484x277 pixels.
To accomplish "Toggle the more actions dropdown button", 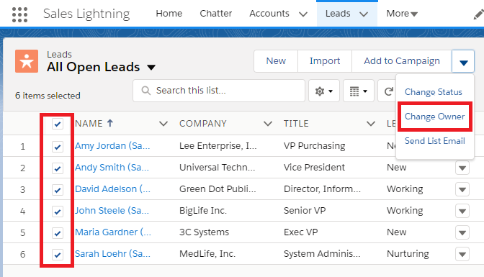I will click(463, 61).
